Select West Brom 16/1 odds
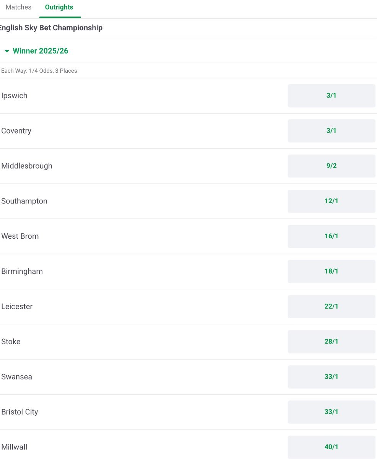The width and height of the screenshot is (377, 459). [331, 236]
